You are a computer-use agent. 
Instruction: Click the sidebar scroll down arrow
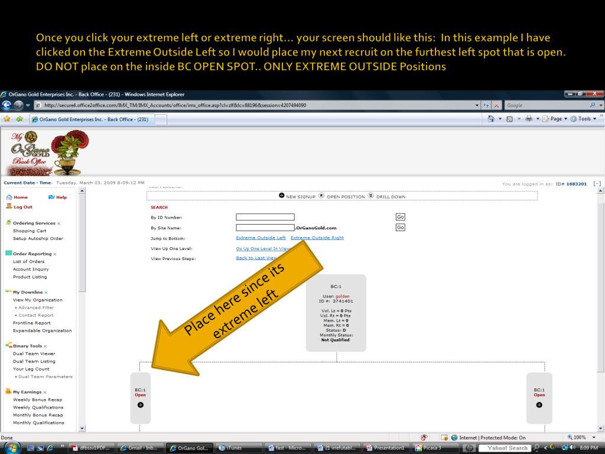tap(82, 428)
